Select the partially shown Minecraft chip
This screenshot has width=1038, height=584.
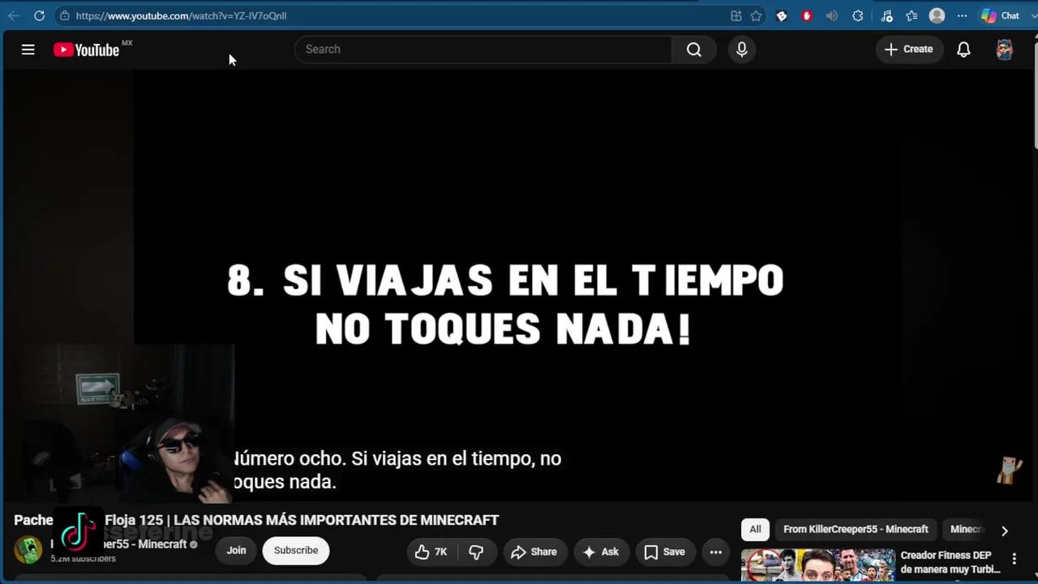point(966,529)
